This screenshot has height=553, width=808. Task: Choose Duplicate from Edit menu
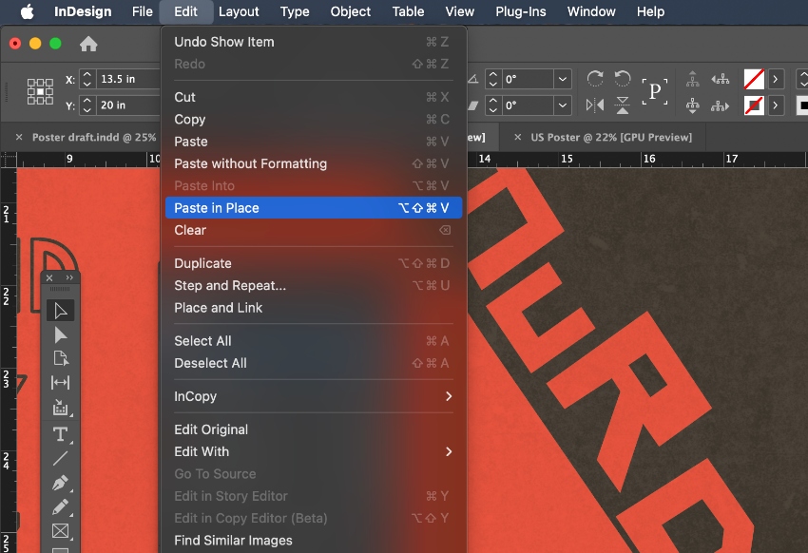coord(314,263)
